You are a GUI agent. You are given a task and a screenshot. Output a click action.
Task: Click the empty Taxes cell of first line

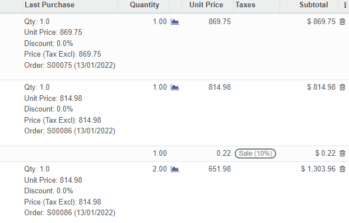(x=257, y=22)
